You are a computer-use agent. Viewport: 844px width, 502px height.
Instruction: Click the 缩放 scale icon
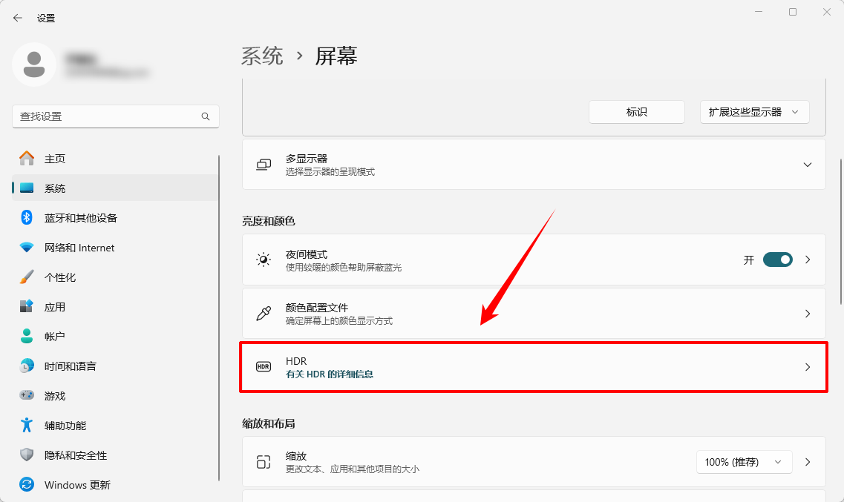(x=264, y=462)
